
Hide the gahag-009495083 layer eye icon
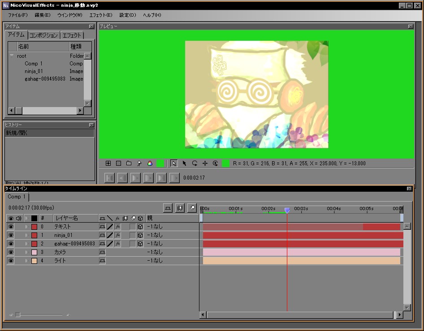[x=11, y=244]
